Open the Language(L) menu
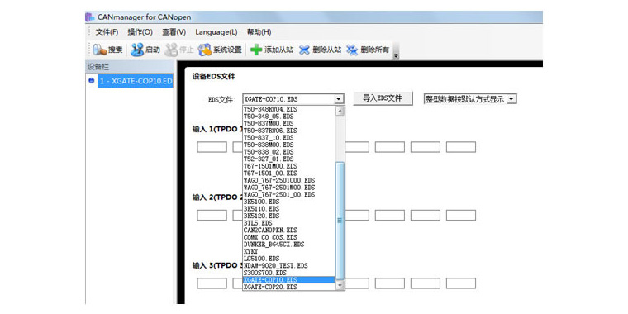628x314 pixels. (x=216, y=32)
